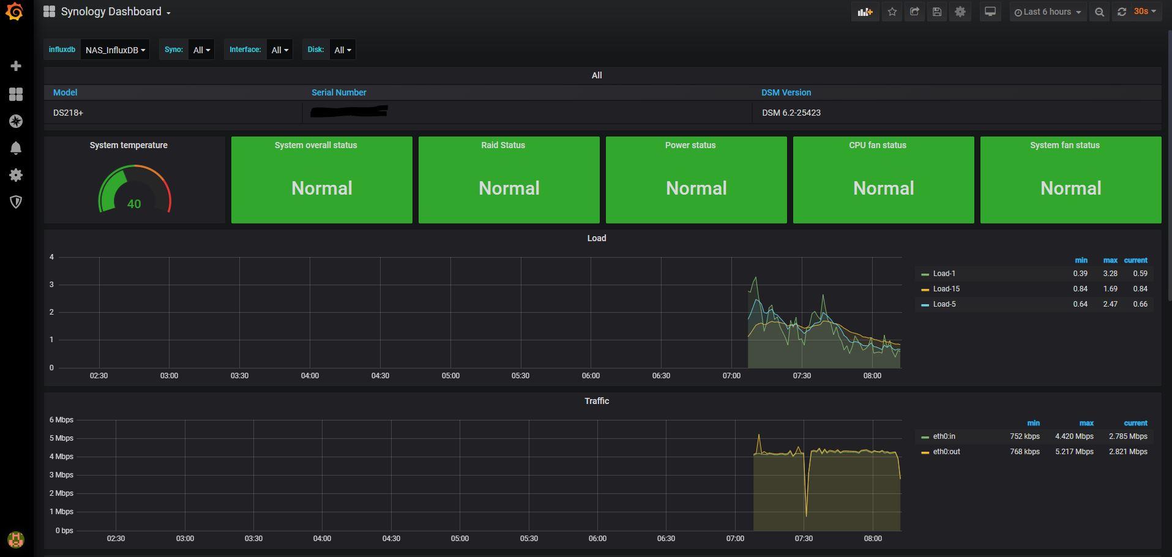Open the Alerting bell icon
1172x557 pixels.
pos(16,148)
